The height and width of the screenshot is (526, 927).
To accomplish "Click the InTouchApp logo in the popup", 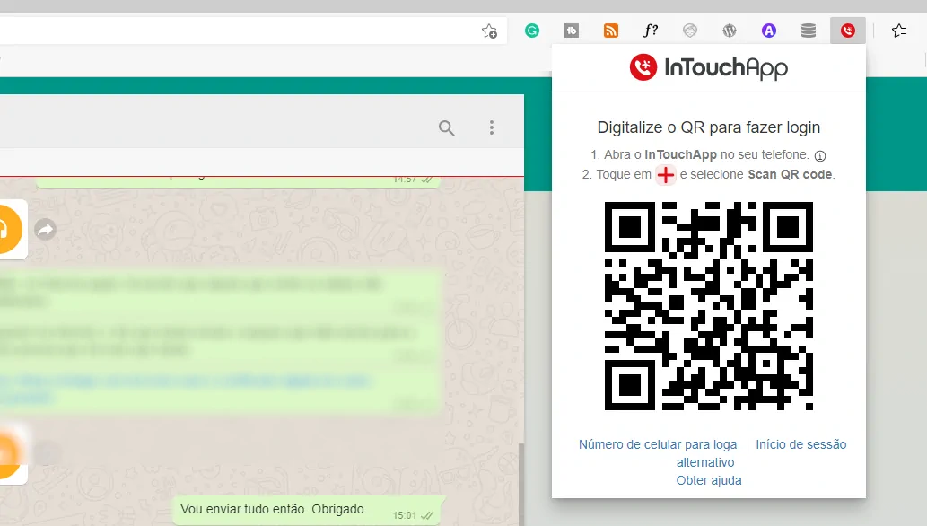I will (x=709, y=67).
